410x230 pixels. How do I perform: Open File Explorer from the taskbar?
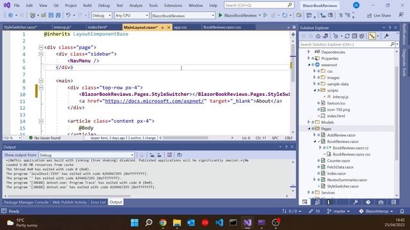[x=177, y=222]
